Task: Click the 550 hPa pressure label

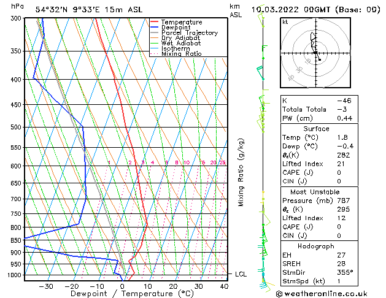Action: (17, 148)
